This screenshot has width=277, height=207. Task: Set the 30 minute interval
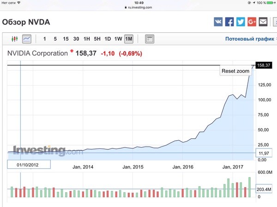(x=76, y=39)
